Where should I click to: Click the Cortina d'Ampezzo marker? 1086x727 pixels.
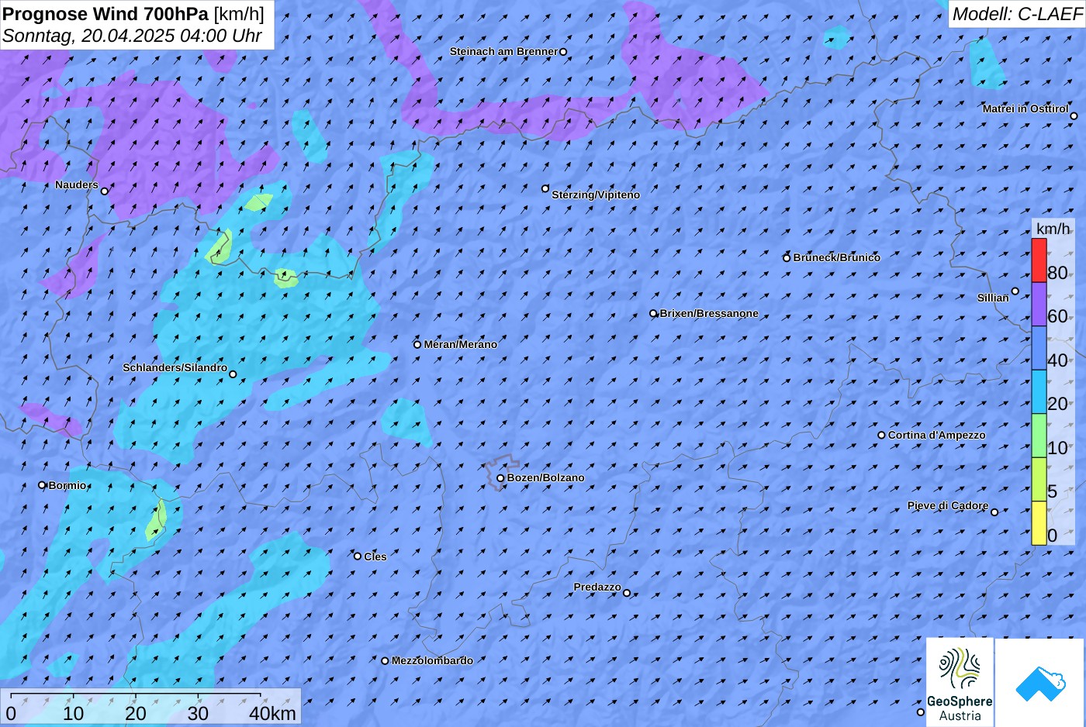click(881, 435)
